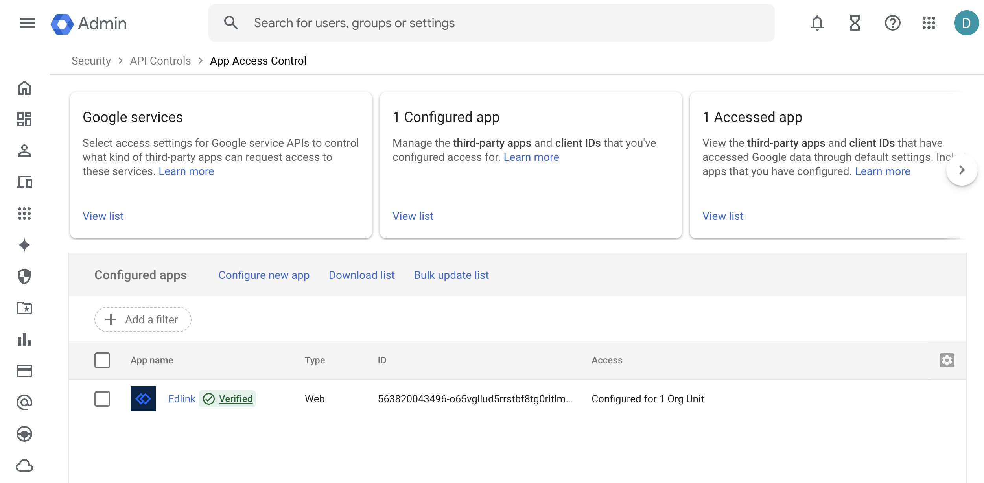Image resolution: width=984 pixels, height=483 pixels.
Task: Click Configure new app
Action: click(x=264, y=275)
